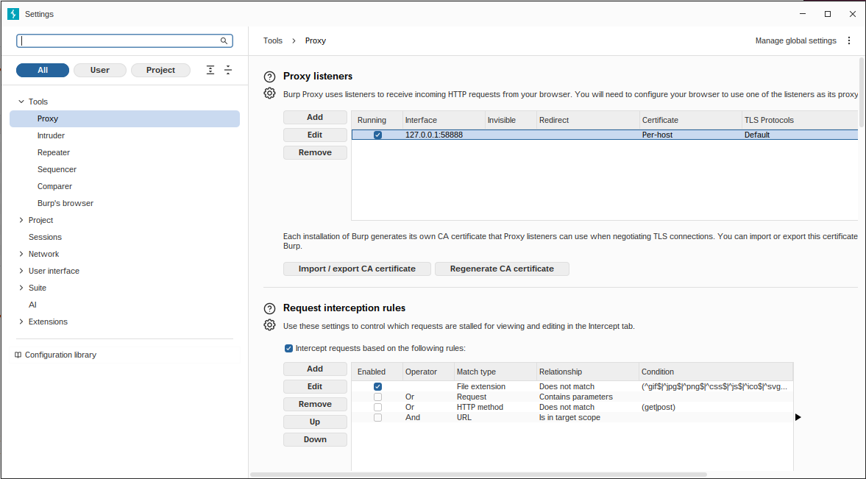Click the Per-host certificate cell
This screenshot has height=479, width=866.
(x=690, y=135)
